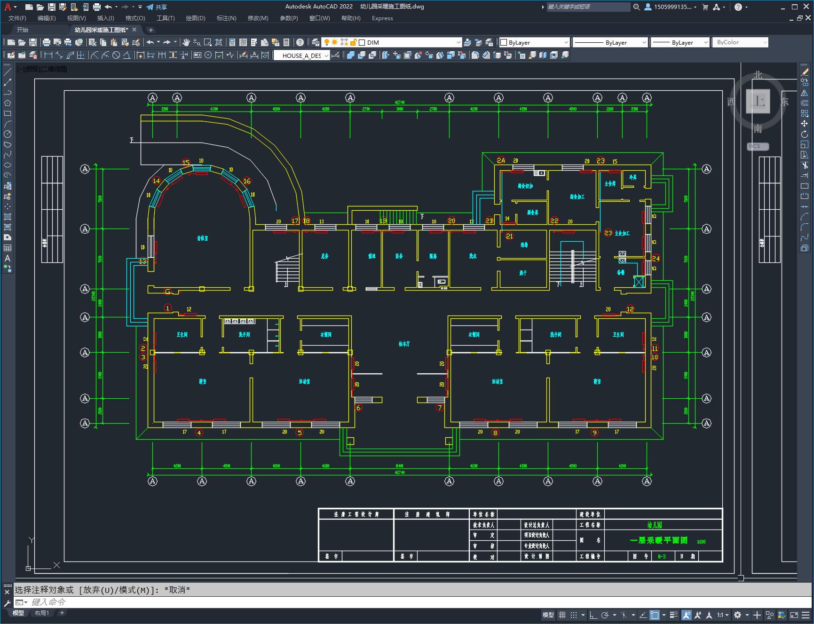The height and width of the screenshot is (624, 814).
Task: Open the Autodesk App Store cart icon
Action: [x=705, y=7]
